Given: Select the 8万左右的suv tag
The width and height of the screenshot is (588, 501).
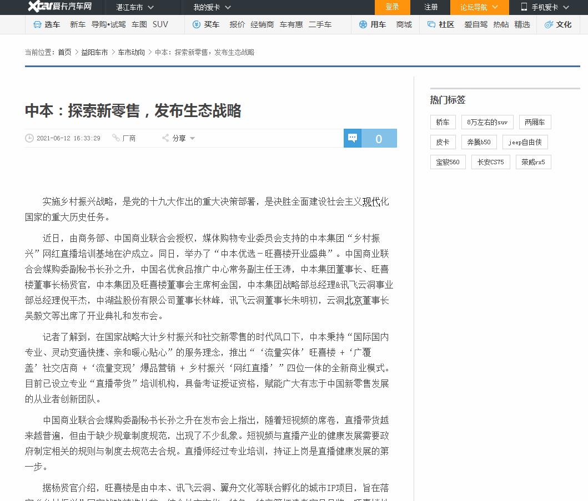Looking at the screenshot, I should [487, 122].
